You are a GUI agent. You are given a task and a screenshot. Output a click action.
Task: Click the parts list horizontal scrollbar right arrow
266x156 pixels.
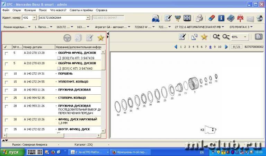(99, 135)
